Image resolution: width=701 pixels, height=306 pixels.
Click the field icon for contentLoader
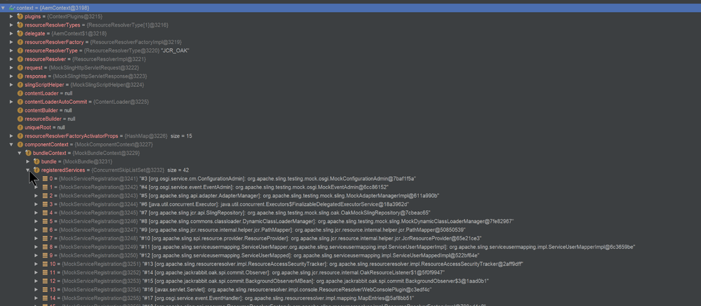coord(20,93)
